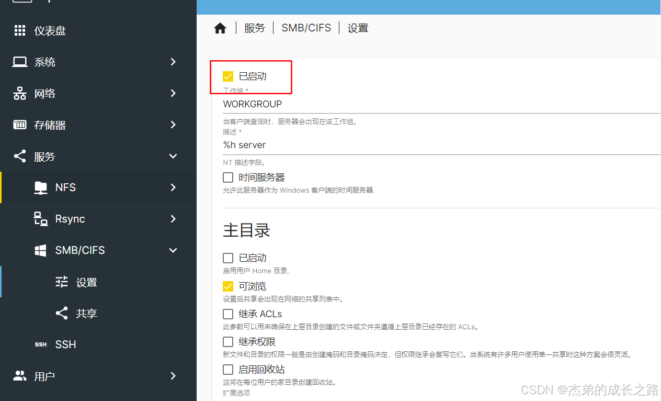
Task: Click the 用户 label in the sidebar
Action: [45, 376]
